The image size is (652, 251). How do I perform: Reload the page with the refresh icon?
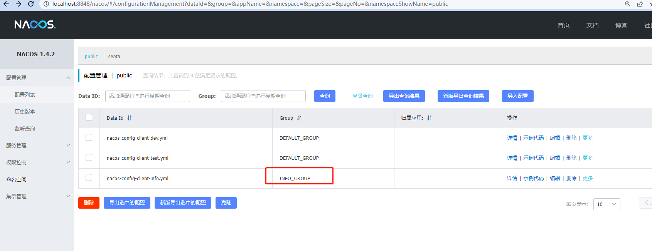coord(31,4)
